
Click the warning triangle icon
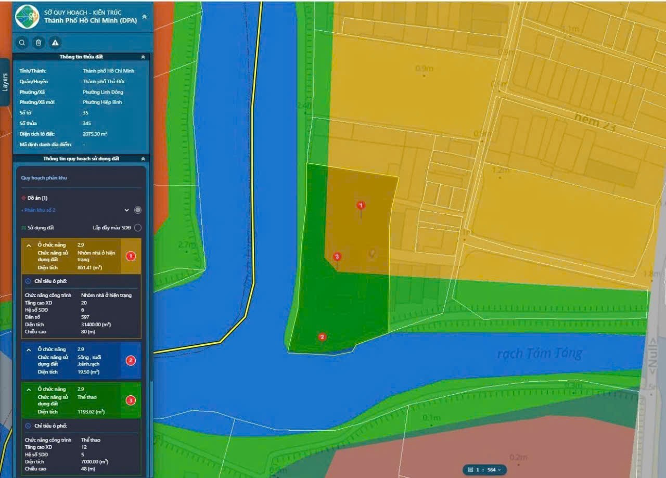point(55,43)
